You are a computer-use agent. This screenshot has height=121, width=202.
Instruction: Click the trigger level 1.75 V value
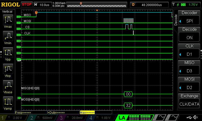click(193, 5)
